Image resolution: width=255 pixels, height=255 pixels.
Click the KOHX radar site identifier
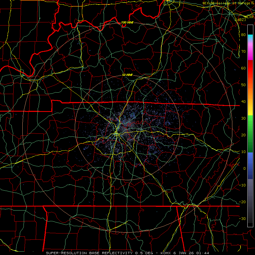[166, 253]
